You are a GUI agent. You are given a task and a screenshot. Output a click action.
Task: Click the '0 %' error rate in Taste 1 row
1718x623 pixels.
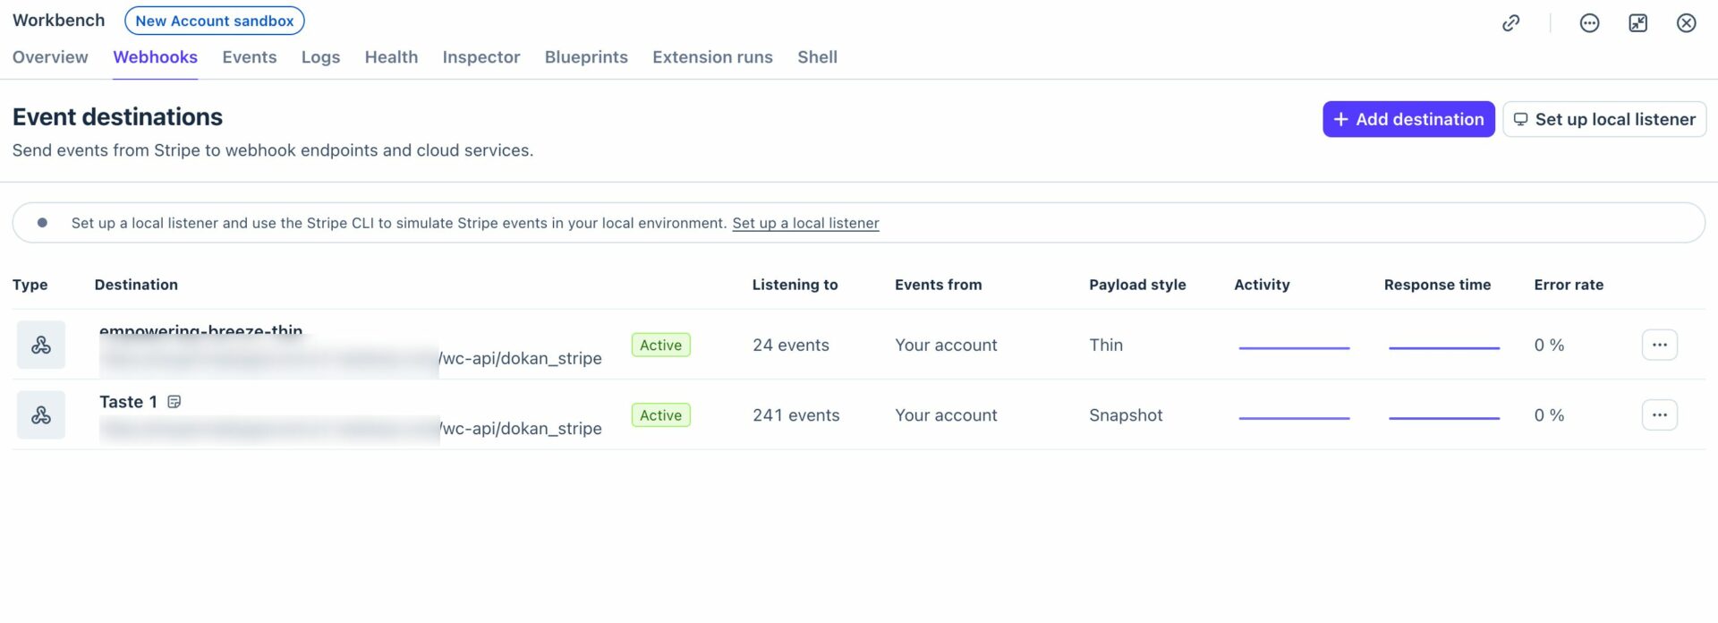[x=1549, y=414]
